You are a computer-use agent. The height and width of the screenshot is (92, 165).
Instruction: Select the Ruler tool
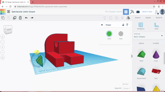point(156,26)
